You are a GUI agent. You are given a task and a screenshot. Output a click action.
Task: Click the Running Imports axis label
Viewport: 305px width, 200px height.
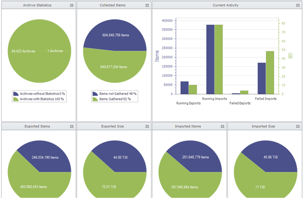coord(214,98)
